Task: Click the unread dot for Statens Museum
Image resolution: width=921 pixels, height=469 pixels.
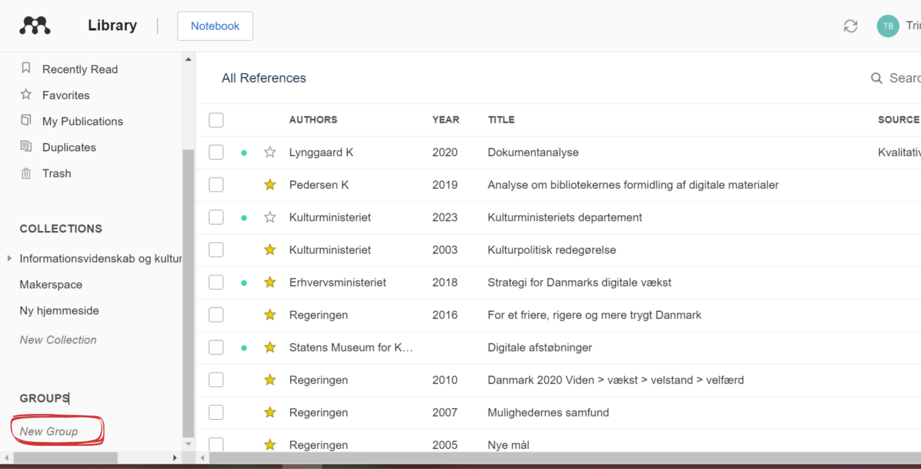Action: pyautogui.click(x=244, y=348)
